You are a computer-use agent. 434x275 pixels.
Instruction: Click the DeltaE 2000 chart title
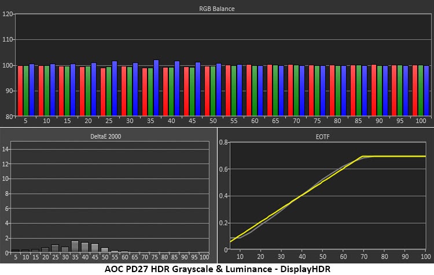(x=106, y=136)
